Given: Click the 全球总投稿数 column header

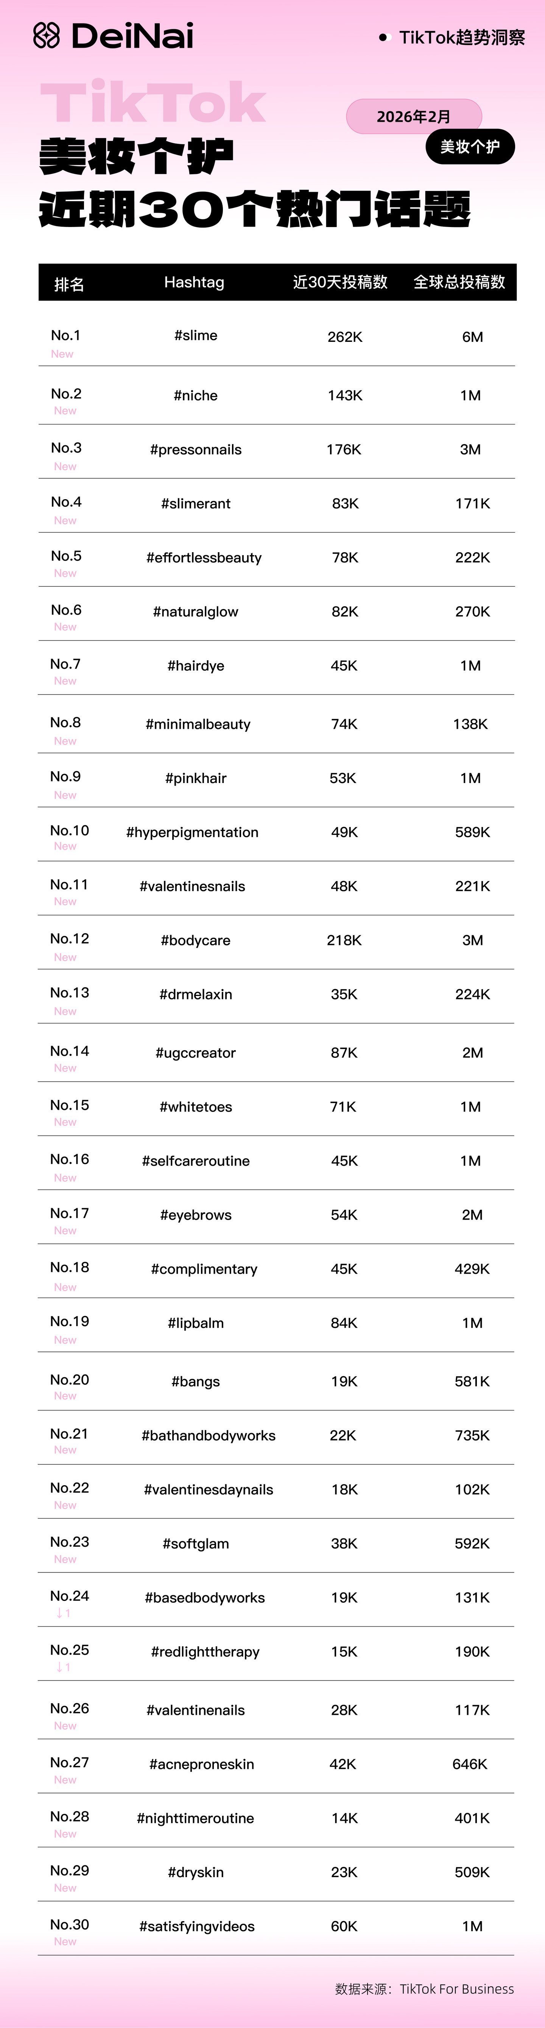Looking at the screenshot, I should click(x=459, y=283).
